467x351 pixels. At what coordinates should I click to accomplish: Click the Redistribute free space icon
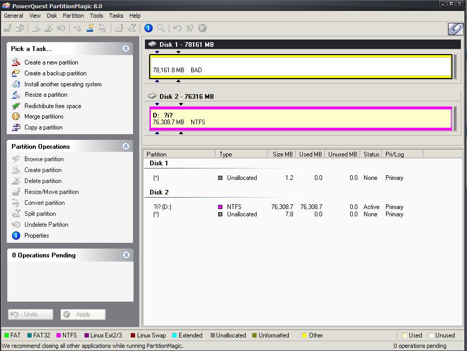[16, 106]
